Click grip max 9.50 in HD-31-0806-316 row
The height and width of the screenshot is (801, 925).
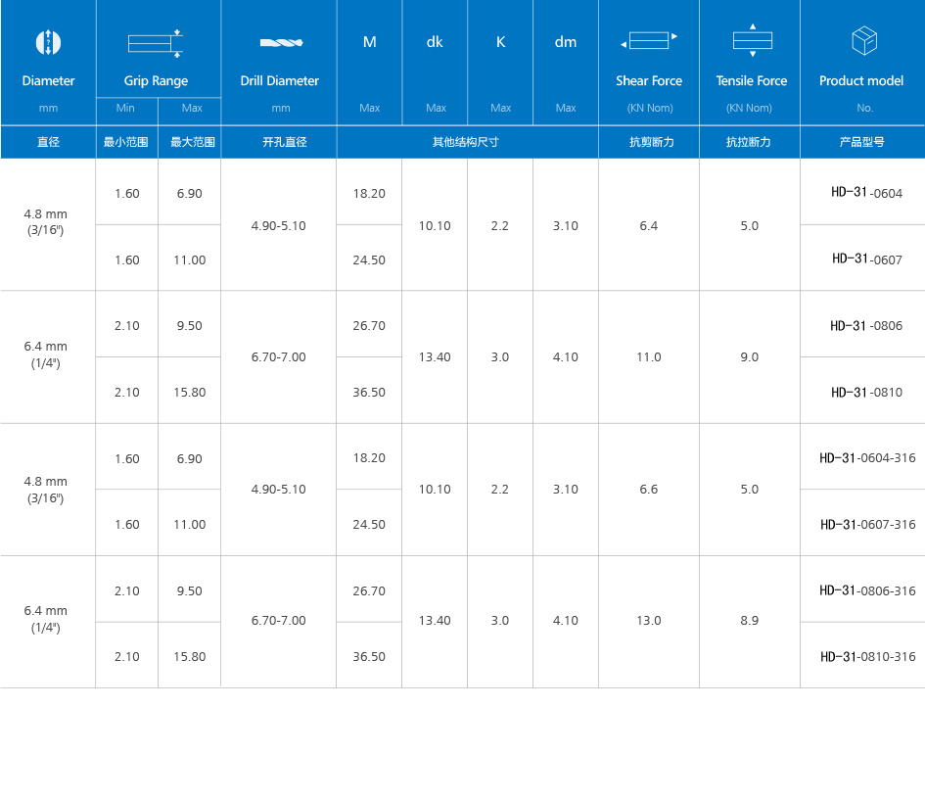(189, 590)
